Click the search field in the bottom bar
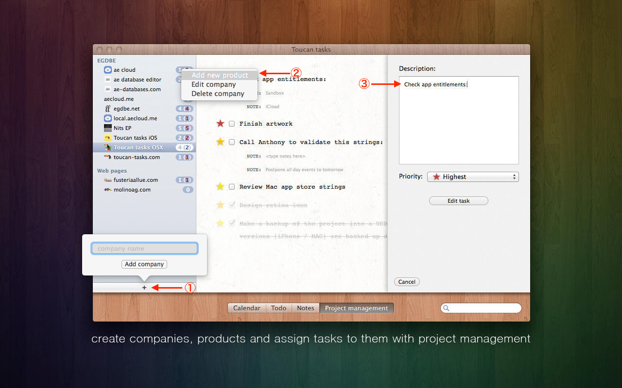This screenshot has height=388, width=622. (x=481, y=308)
